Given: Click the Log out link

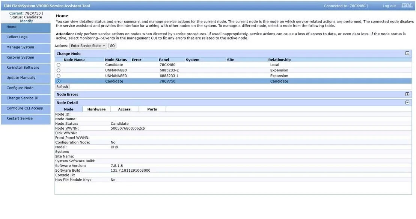Looking at the screenshot, I should (x=389, y=6).
